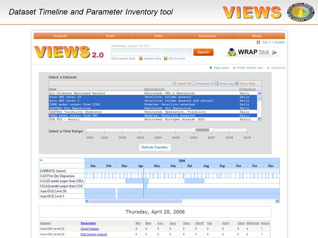Click the Sign In lock icon
This screenshot has height=238, width=318.
point(258,42)
